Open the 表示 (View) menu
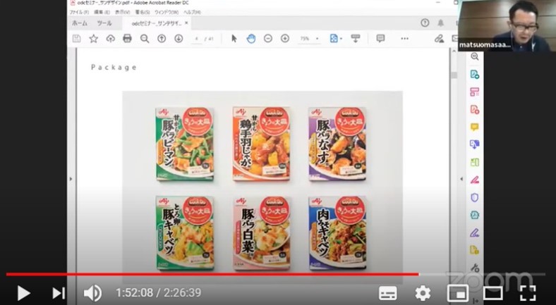 coord(123,12)
